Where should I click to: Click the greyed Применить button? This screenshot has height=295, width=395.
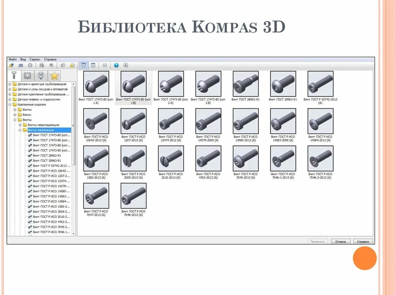tap(318, 242)
